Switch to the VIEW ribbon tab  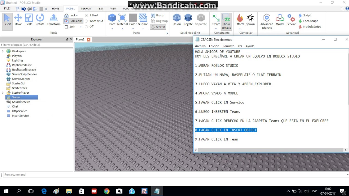point(113,9)
